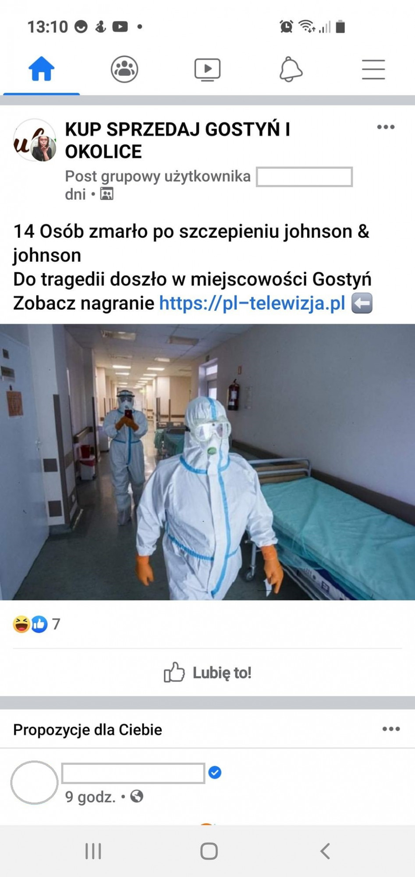Open the hamburger menu
The height and width of the screenshot is (877, 415).
point(373,69)
